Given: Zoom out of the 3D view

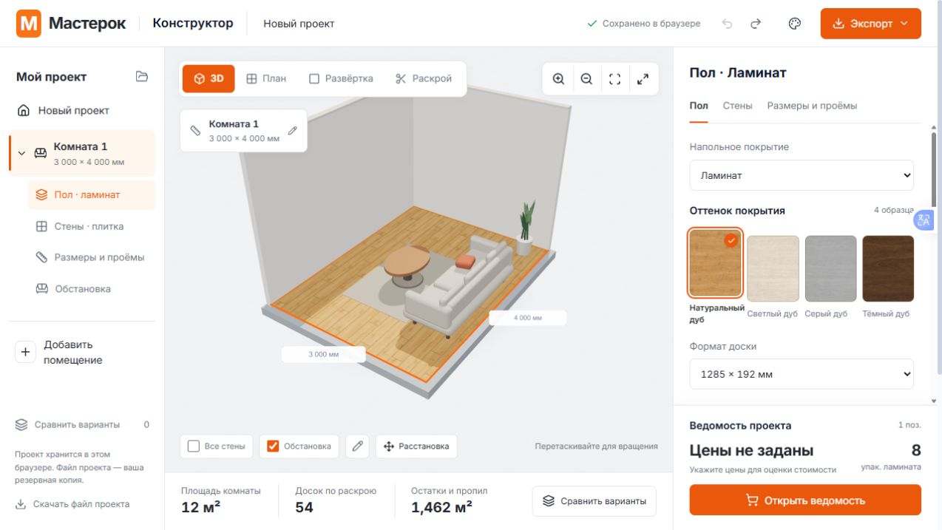Looking at the screenshot, I should coord(586,79).
